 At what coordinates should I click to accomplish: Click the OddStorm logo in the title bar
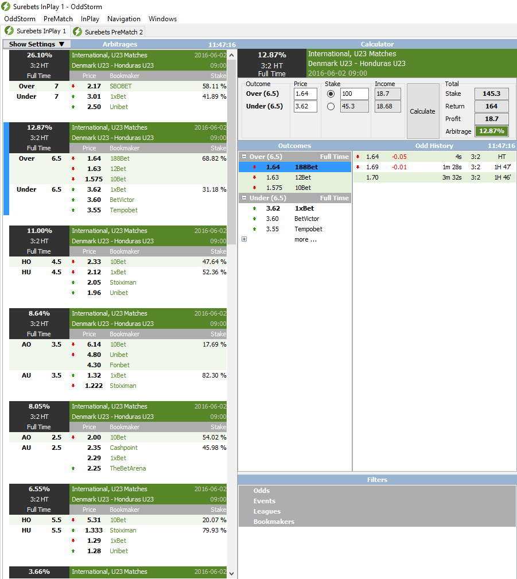pyautogui.click(x=6, y=6)
